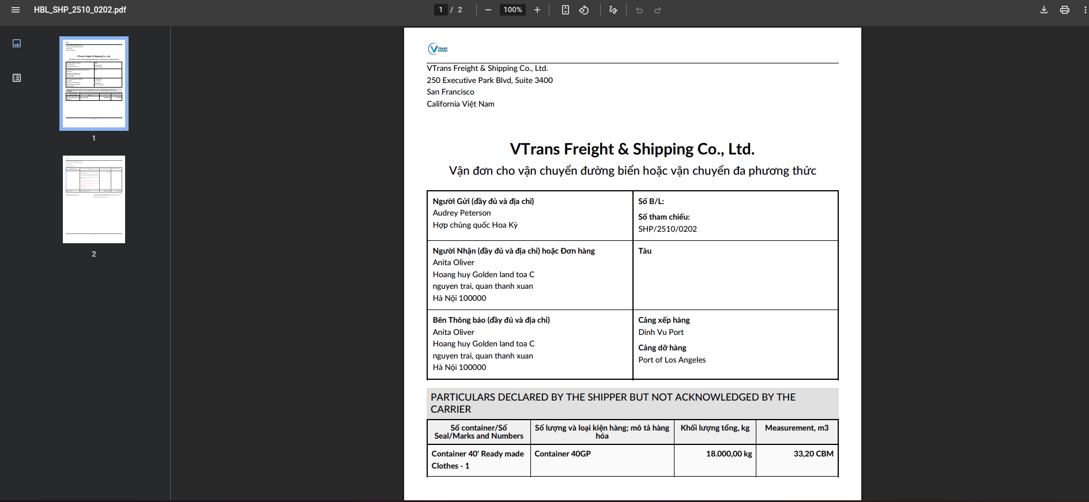The width and height of the screenshot is (1089, 502).
Task: Click the fit to page icon
Action: pos(566,10)
